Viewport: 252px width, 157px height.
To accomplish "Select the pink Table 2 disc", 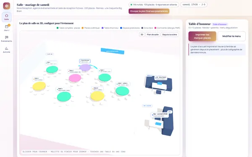I will (75, 78).
